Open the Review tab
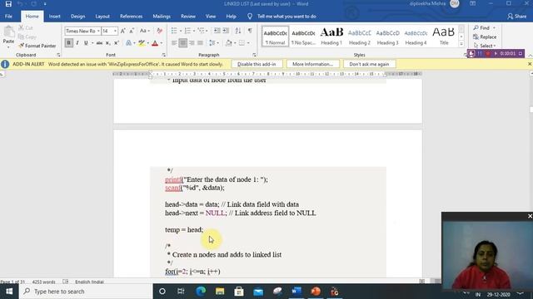Screen dimensions: 533x299 (x=188, y=17)
